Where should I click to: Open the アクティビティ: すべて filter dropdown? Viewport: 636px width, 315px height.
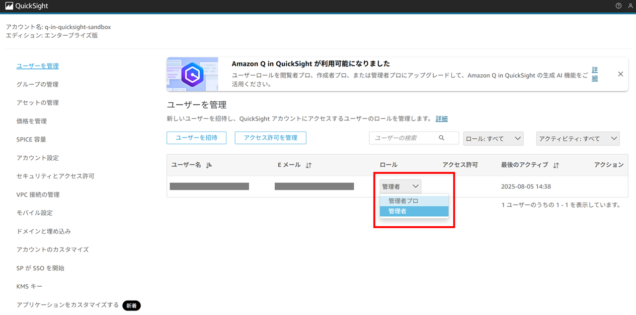[x=578, y=138]
